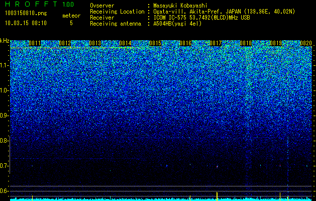The image size is (316, 201).
Task: Click the 0813 time marker
Action: pos(95,43)
